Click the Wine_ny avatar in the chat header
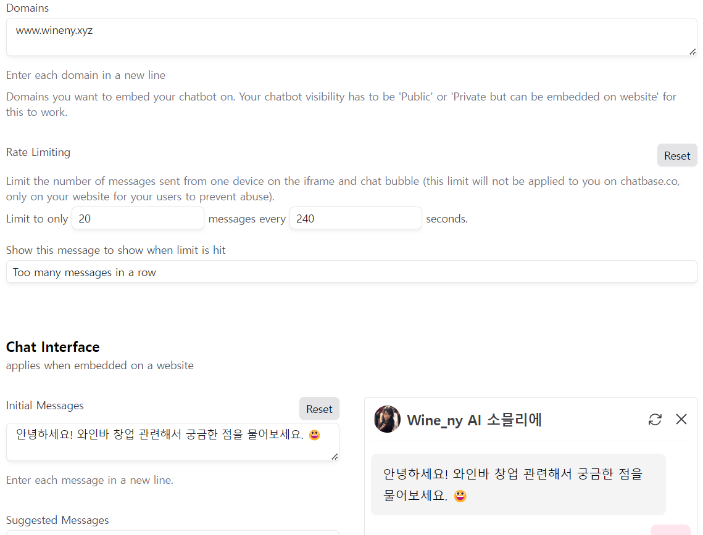Image resolution: width=703 pixels, height=535 pixels. 387,419
